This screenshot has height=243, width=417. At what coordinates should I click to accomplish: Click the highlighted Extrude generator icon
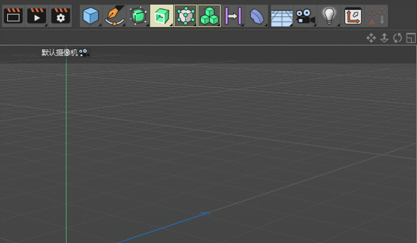pyautogui.click(x=161, y=16)
